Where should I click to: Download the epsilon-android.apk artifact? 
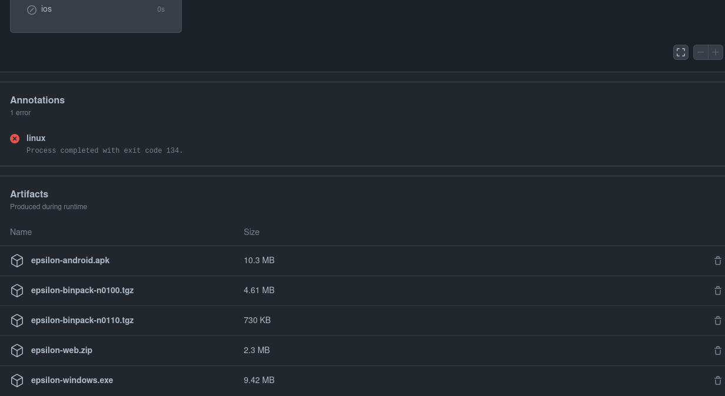[x=70, y=260]
